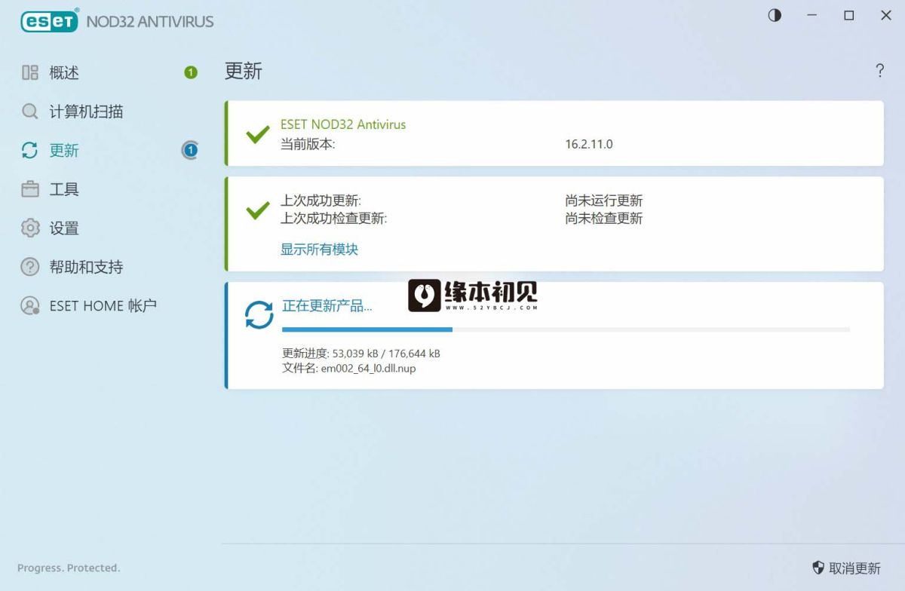Open 计算机扫描 computer scan page
This screenshot has width=905, height=591.
(87, 112)
